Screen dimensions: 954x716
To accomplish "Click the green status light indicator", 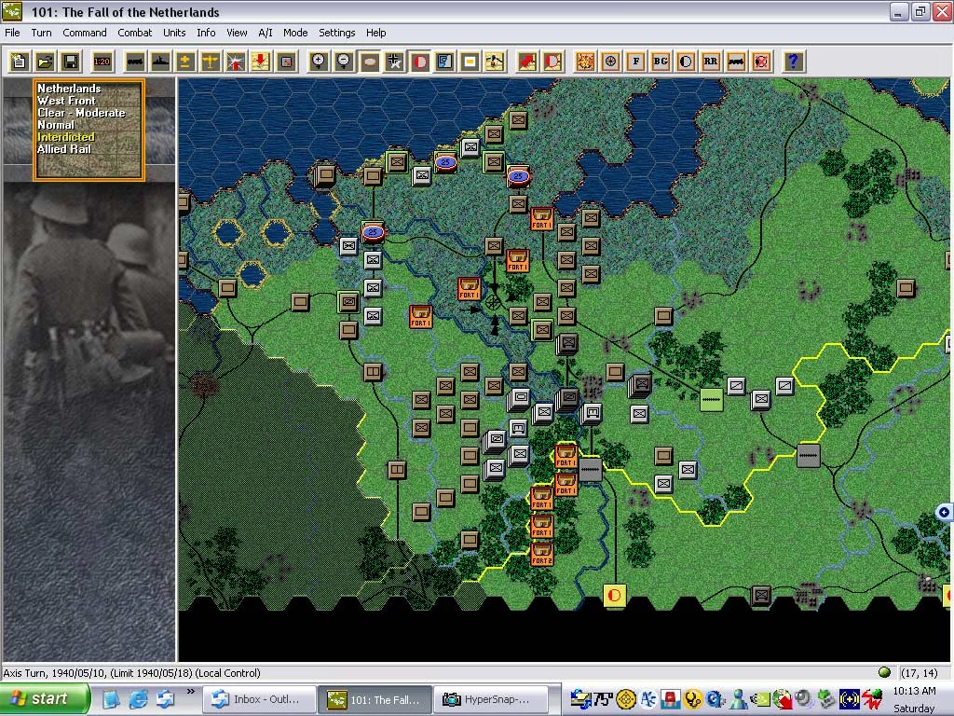I will click(x=884, y=672).
